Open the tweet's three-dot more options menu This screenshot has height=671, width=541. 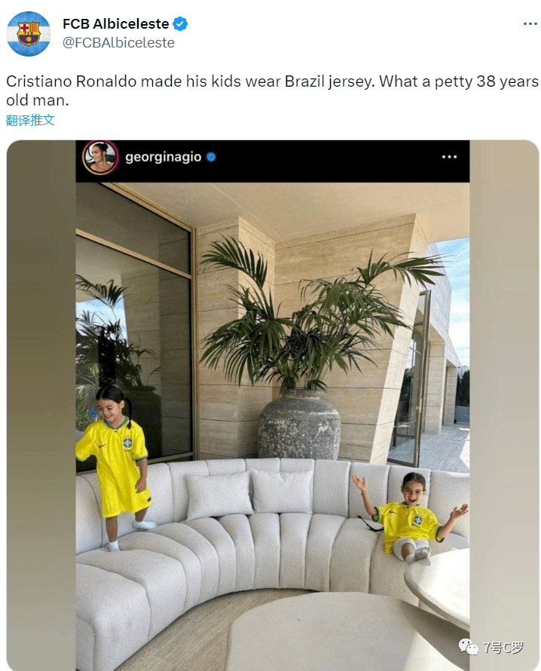(530, 24)
